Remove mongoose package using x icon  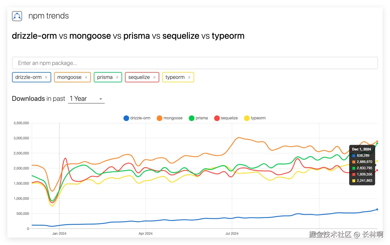coord(86,77)
